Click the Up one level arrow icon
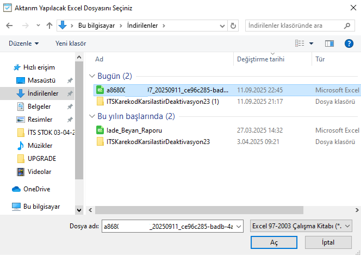This screenshot has width=361, height=256. pyautogui.click(x=49, y=26)
